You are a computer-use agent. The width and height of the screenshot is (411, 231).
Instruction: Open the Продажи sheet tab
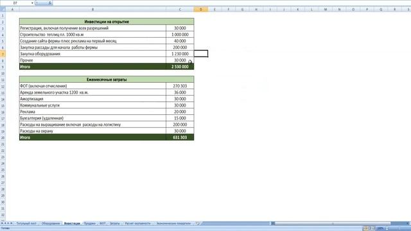click(90, 223)
